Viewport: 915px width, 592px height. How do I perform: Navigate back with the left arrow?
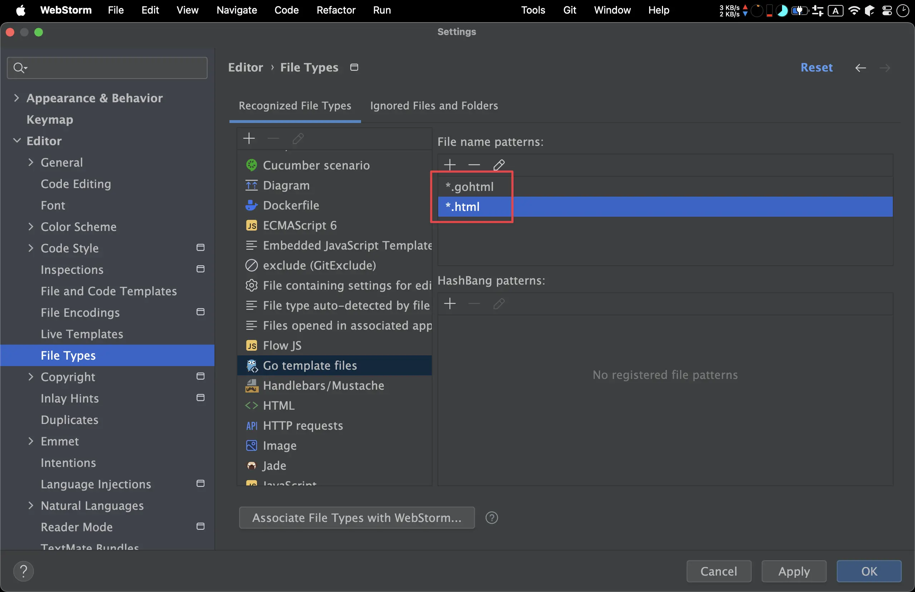point(860,68)
